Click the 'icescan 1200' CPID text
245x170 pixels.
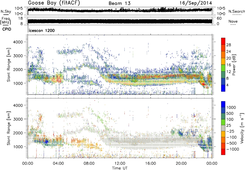point(42,30)
